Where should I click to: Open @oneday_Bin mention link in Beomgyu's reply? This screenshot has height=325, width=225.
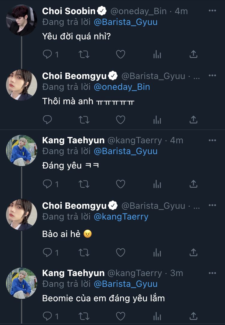tap(122, 87)
